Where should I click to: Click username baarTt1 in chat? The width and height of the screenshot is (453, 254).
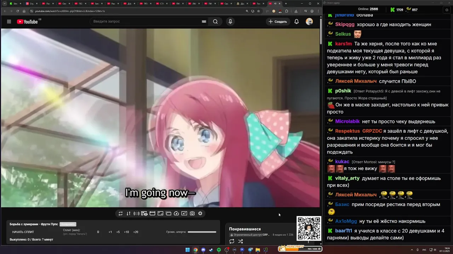pyautogui.click(x=344, y=231)
